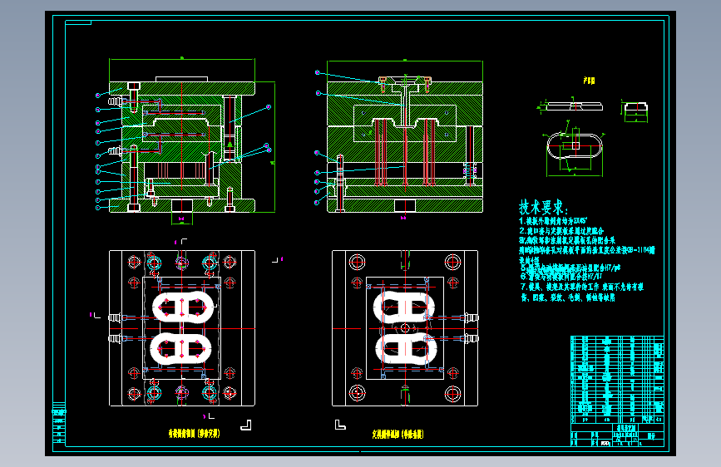
Task: Select the plan view with right-side nozzles
Action: (405, 328)
